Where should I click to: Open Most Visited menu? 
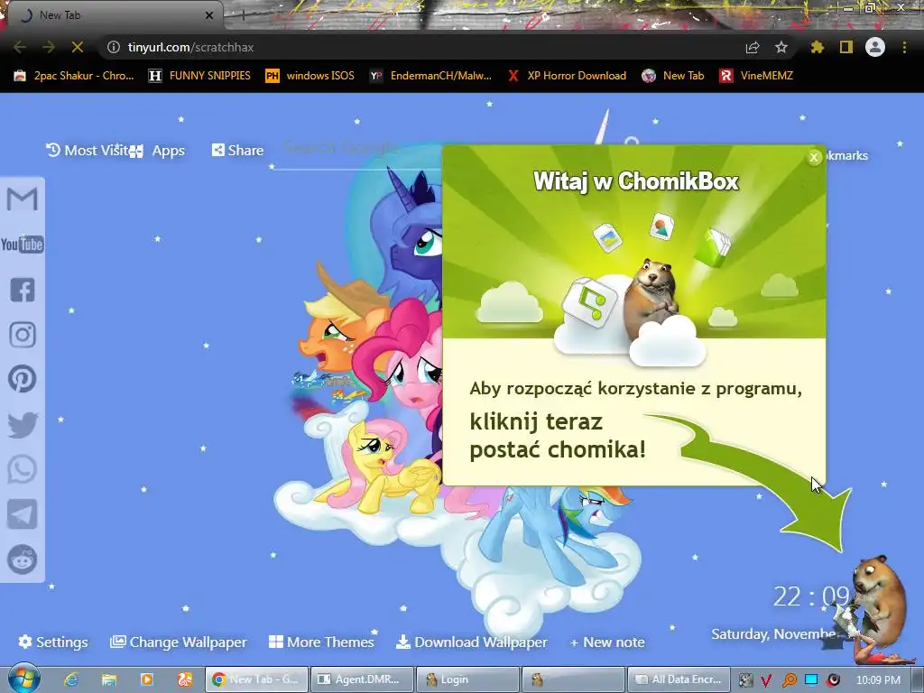click(x=88, y=151)
